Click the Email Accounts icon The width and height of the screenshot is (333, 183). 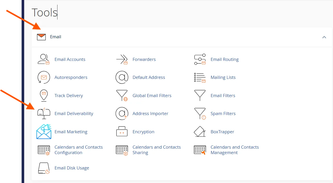[44, 59]
